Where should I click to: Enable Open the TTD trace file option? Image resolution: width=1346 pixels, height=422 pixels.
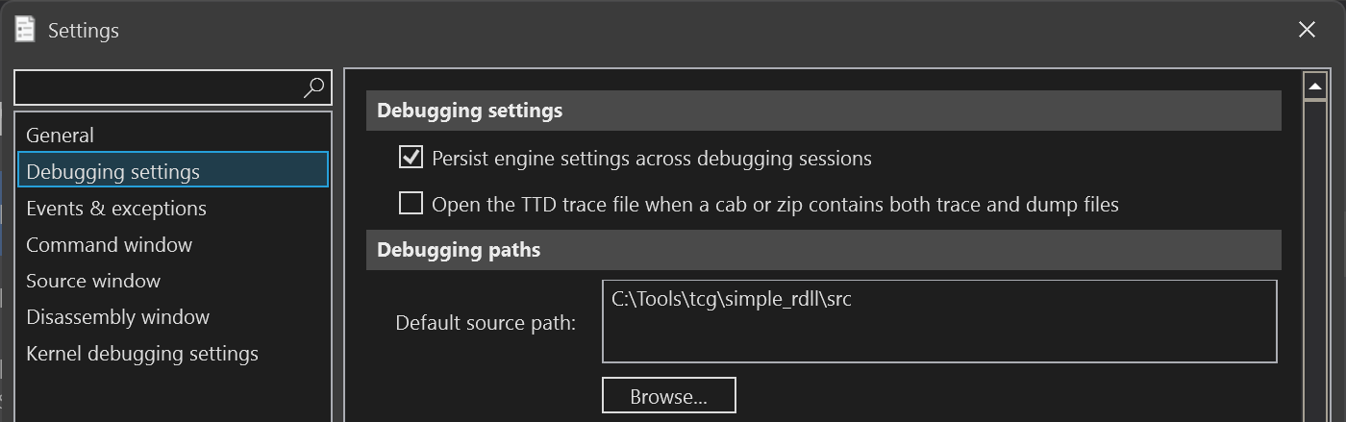pyautogui.click(x=411, y=204)
